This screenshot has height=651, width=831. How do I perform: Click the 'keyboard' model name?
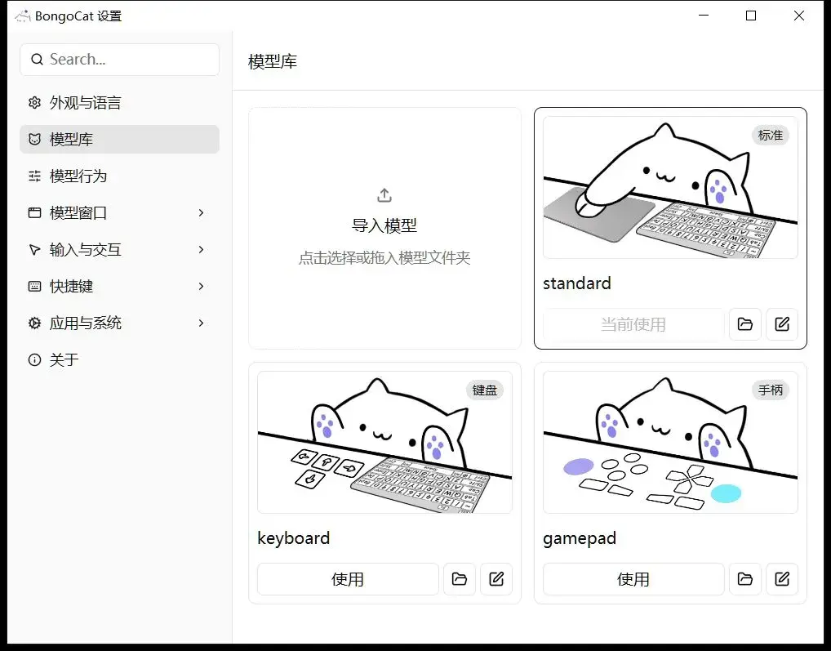pyautogui.click(x=293, y=538)
